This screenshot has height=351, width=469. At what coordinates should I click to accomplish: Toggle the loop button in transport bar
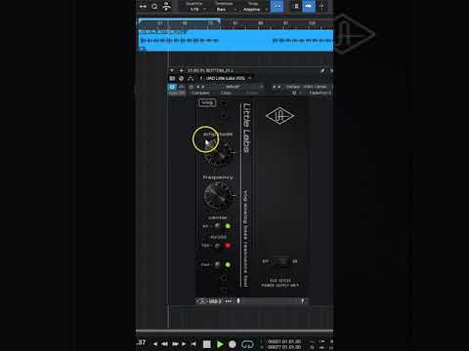pyautogui.click(x=247, y=344)
